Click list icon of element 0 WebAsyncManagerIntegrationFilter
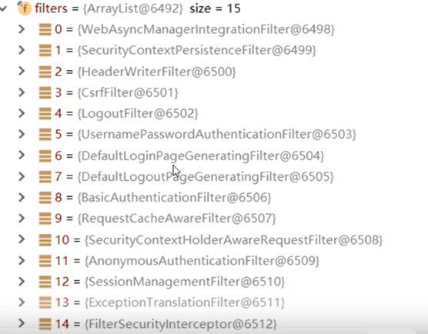 [45, 29]
